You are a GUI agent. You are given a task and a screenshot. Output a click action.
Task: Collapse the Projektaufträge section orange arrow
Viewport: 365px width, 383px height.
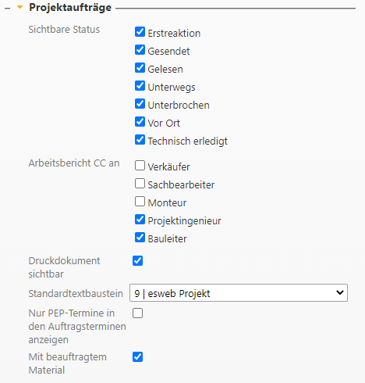point(19,7)
